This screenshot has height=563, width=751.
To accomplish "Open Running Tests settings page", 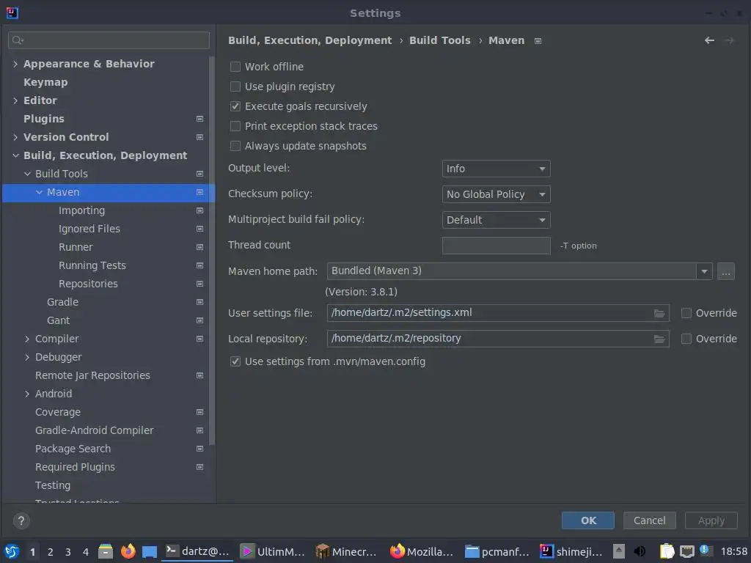I will (x=92, y=265).
